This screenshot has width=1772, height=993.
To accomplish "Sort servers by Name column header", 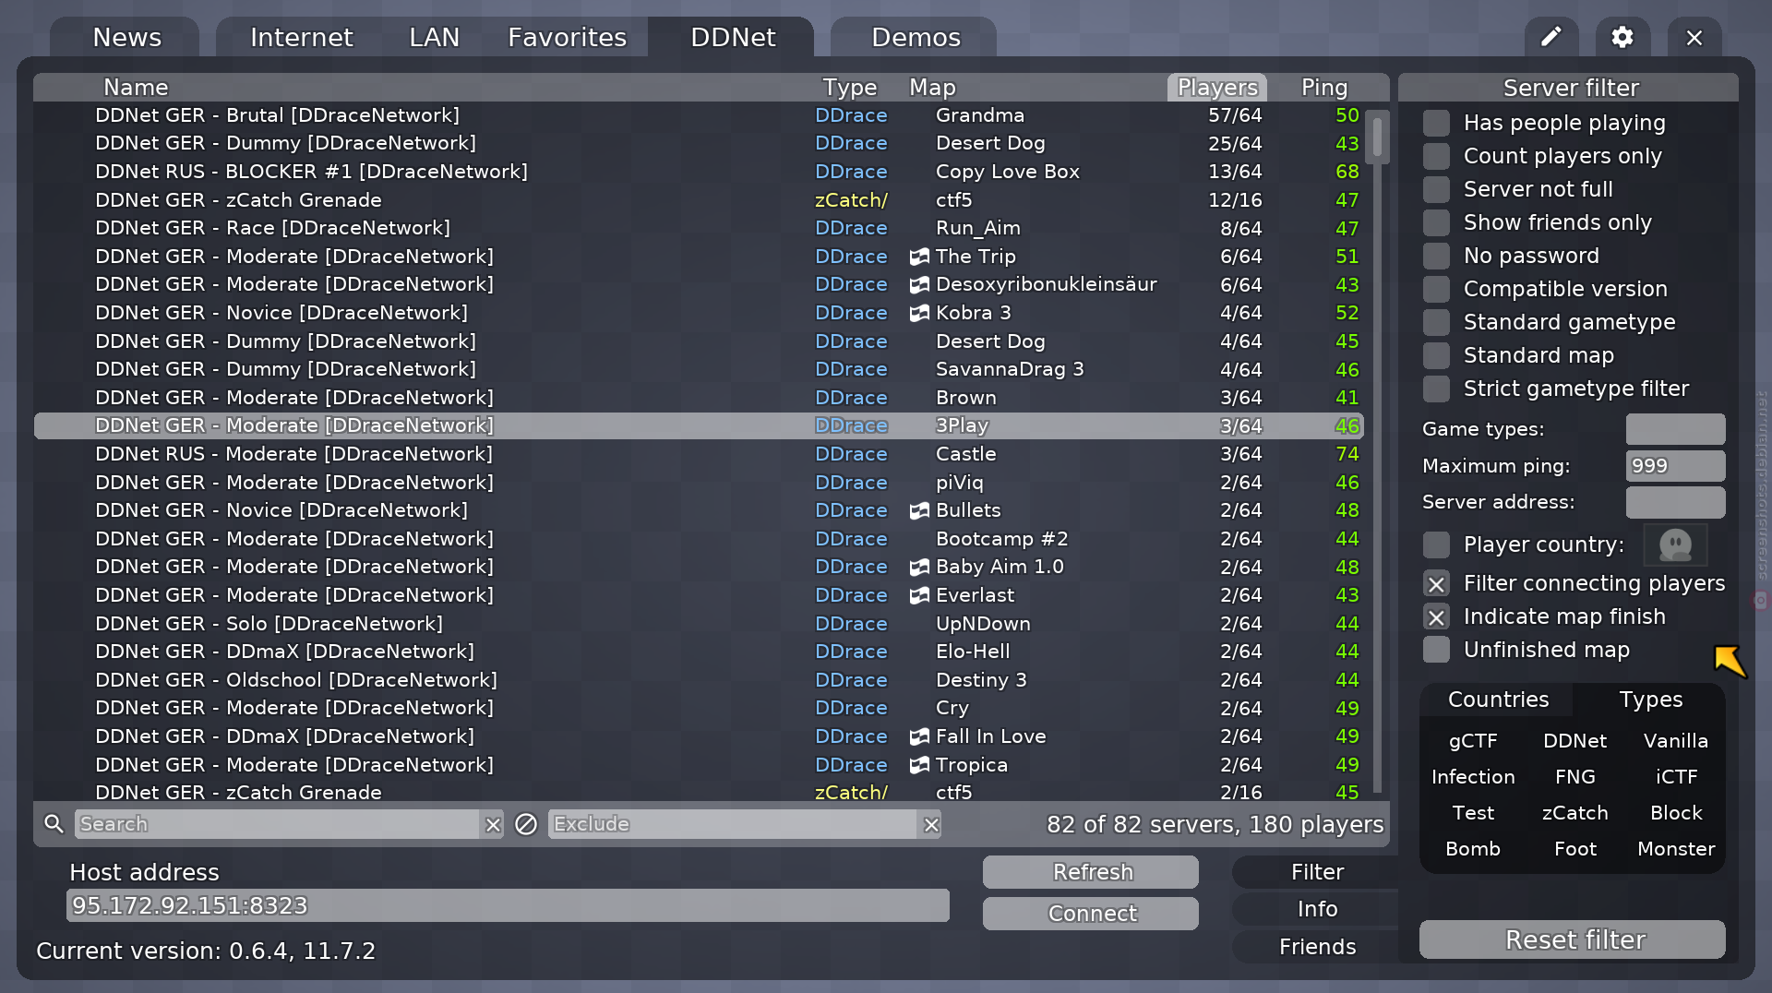I will tap(136, 88).
